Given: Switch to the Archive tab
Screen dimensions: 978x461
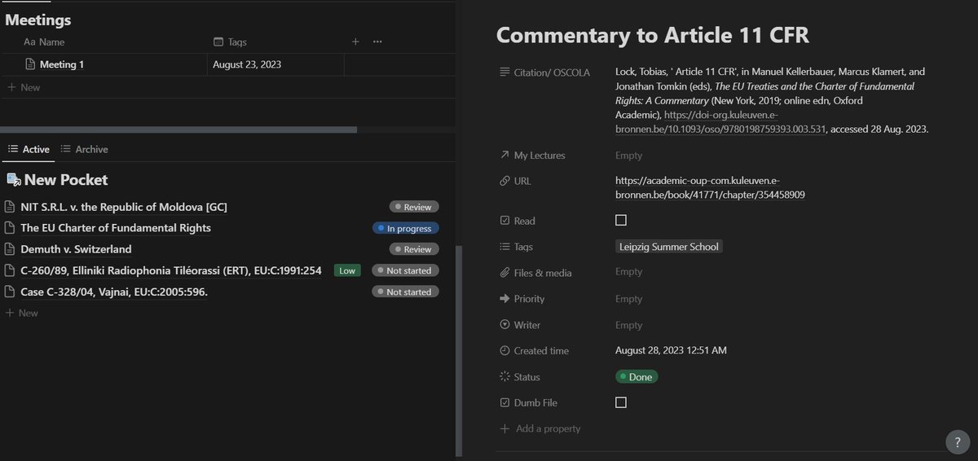Looking at the screenshot, I should (x=85, y=149).
